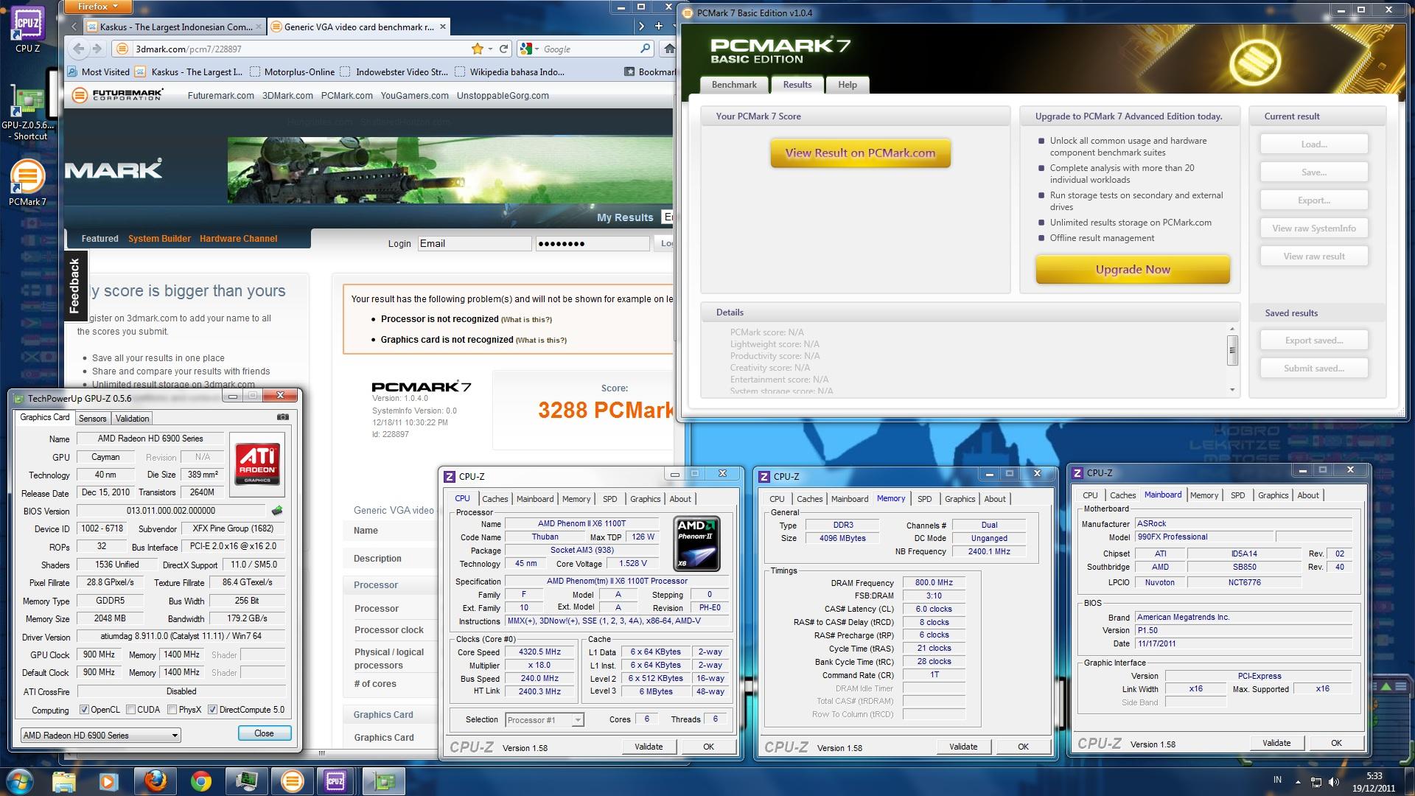Click scroll tabs right arrow in Firefox
Screen dimensions: 1415x796
641,26
